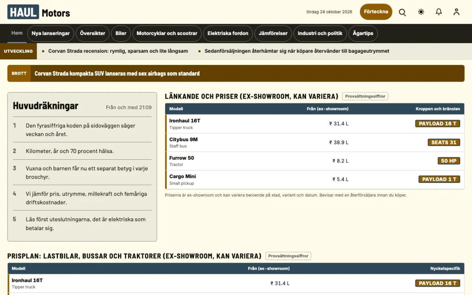Open the Ironhaul 16T row in top table
Viewport: 472px width, 295px height.
click(315, 124)
